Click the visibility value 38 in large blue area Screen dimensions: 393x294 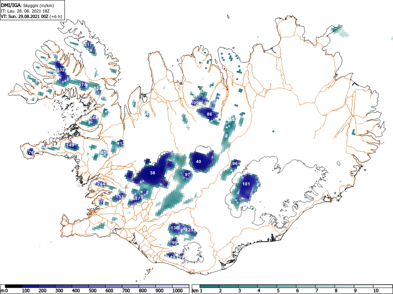(x=152, y=173)
